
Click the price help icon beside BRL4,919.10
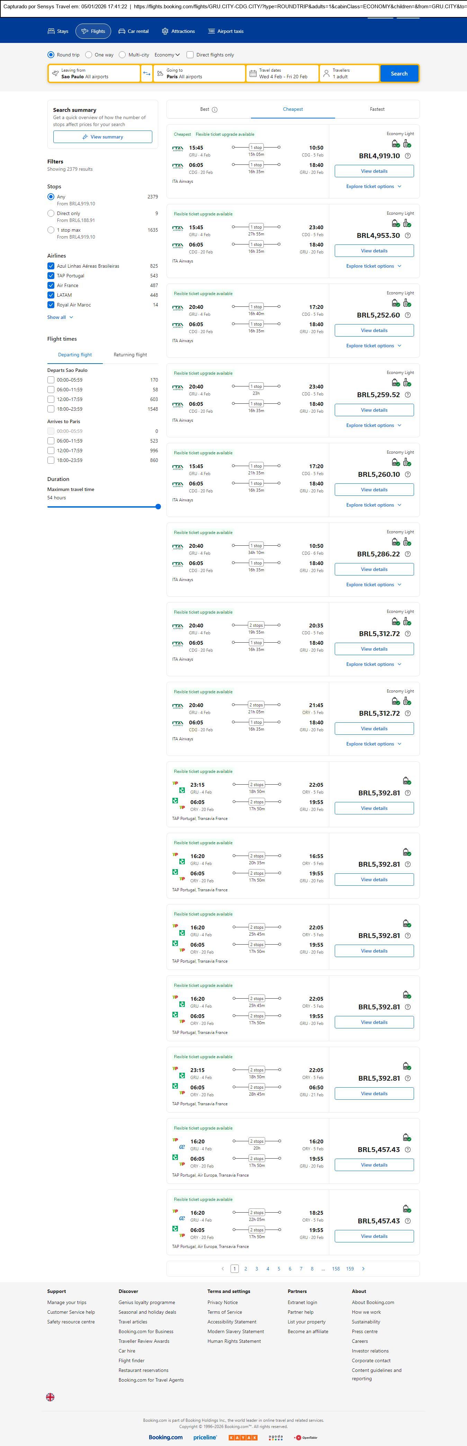(x=408, y=156)
